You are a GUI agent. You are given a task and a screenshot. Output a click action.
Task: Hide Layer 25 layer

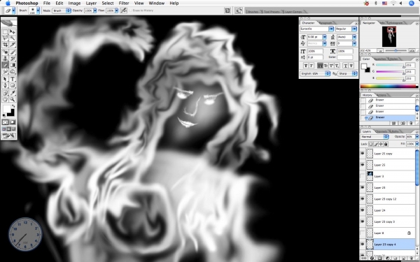(363, 165)
